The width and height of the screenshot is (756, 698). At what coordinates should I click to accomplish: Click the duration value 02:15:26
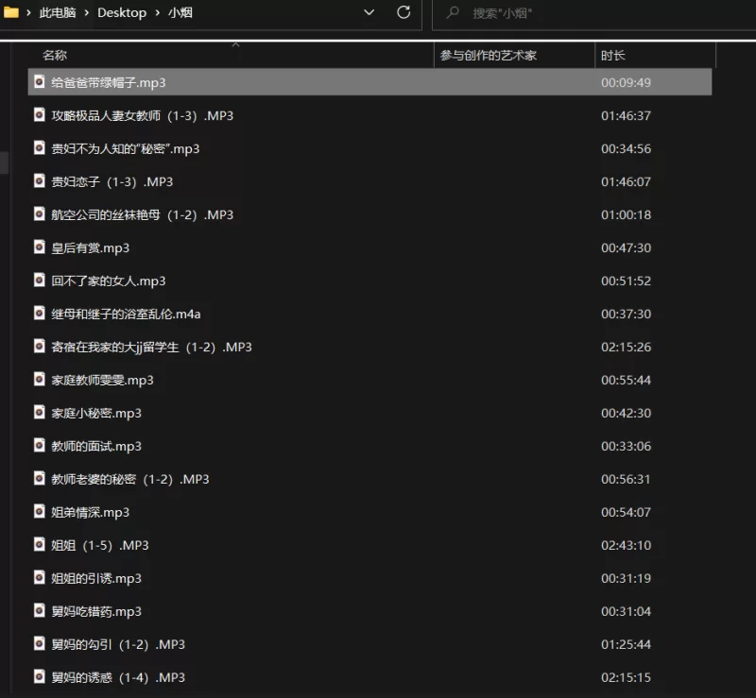click(626, 347)
